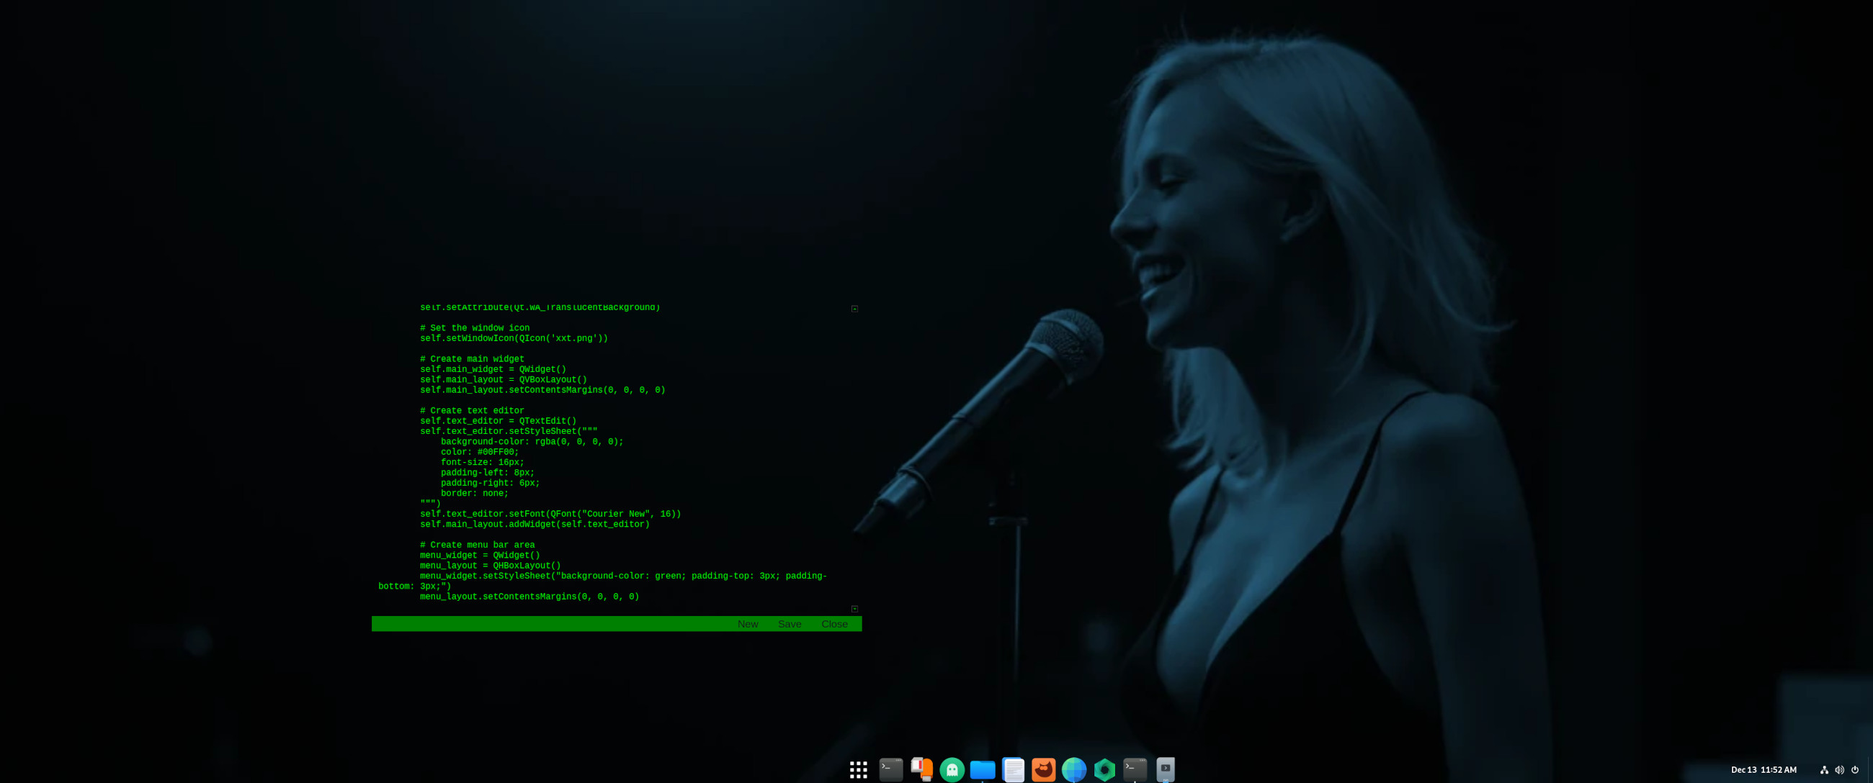Image resolution: width=1873 pixels, height=783 pixels.
Task: Click the Save button in green bar
Action: tap(790, 624)
